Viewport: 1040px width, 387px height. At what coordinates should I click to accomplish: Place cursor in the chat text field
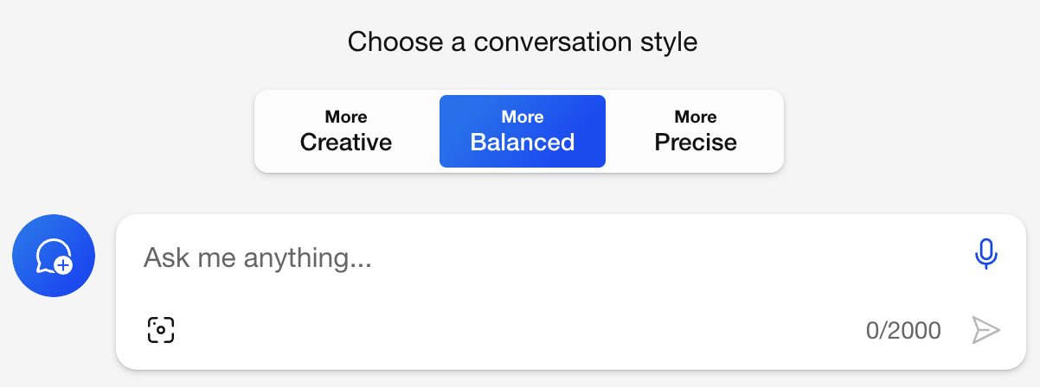pos(519,257)
